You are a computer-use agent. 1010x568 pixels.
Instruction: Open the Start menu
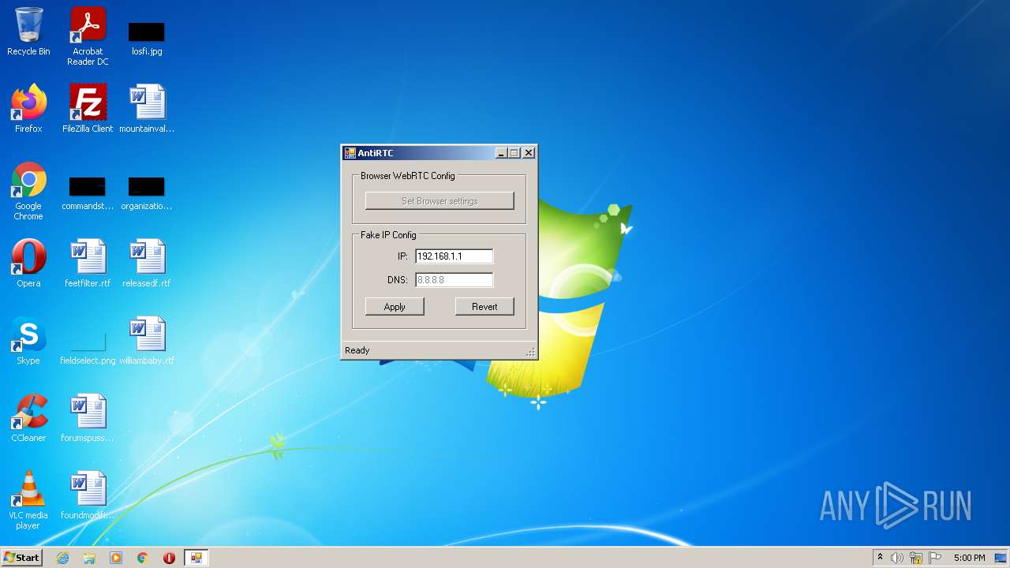(x=21, y=558)
